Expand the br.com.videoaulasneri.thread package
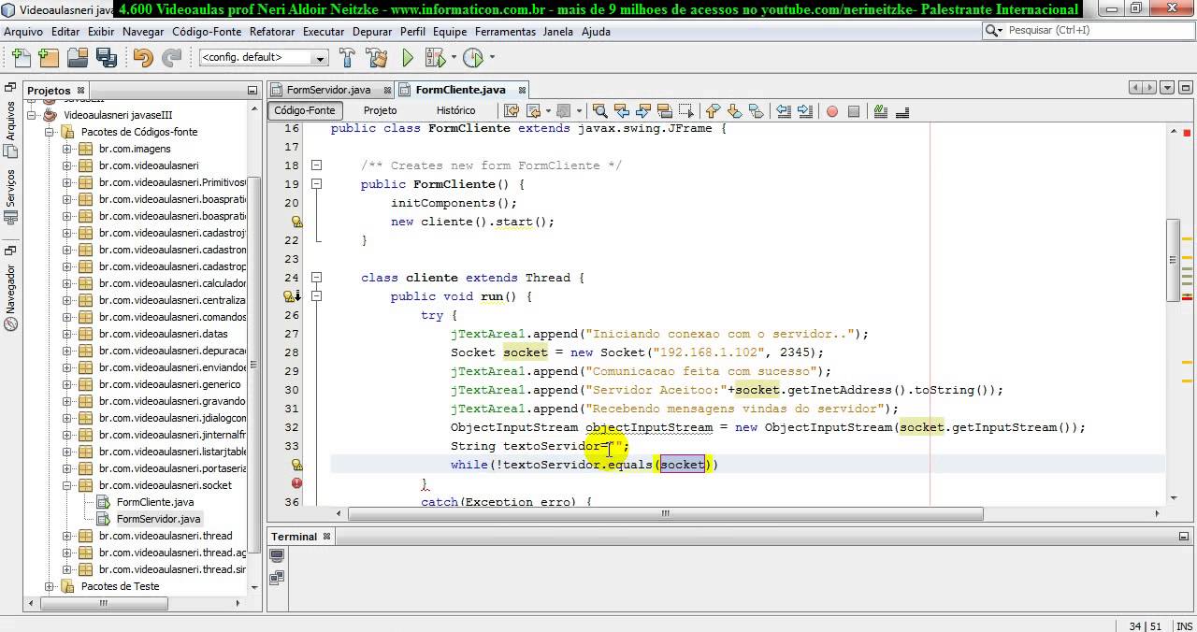 point(66,536)
